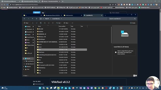Launch Google Chrome from the taskbar
This screenshot has height=90, width=161.
95,88
